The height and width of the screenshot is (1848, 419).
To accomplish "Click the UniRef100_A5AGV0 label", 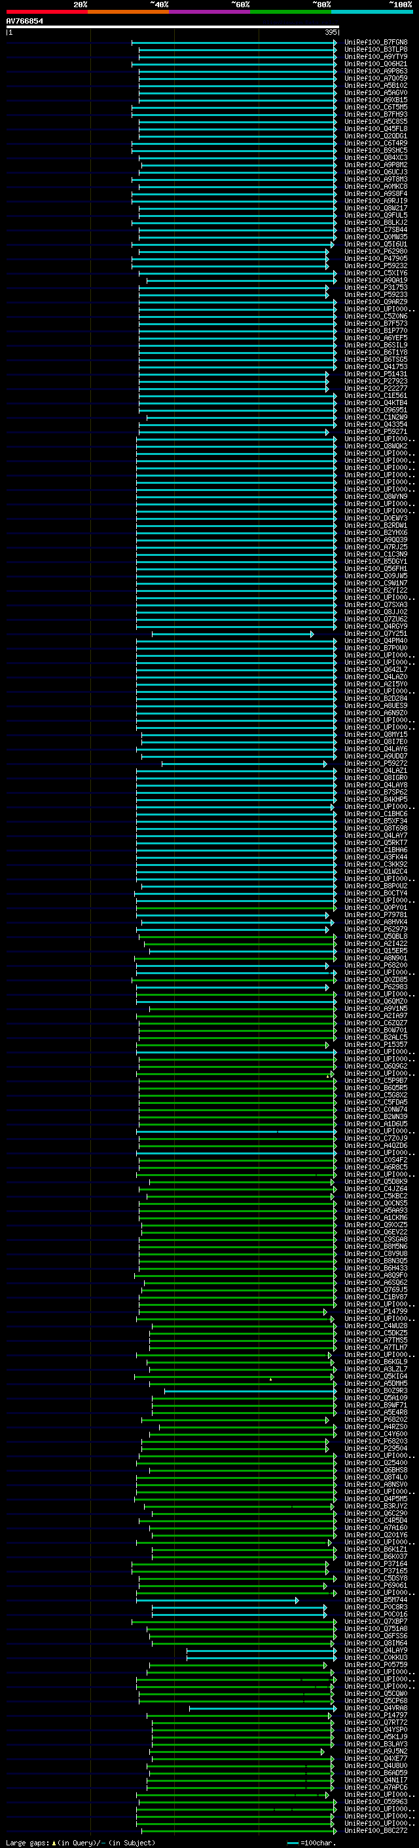I will click(x=376, y=92).
